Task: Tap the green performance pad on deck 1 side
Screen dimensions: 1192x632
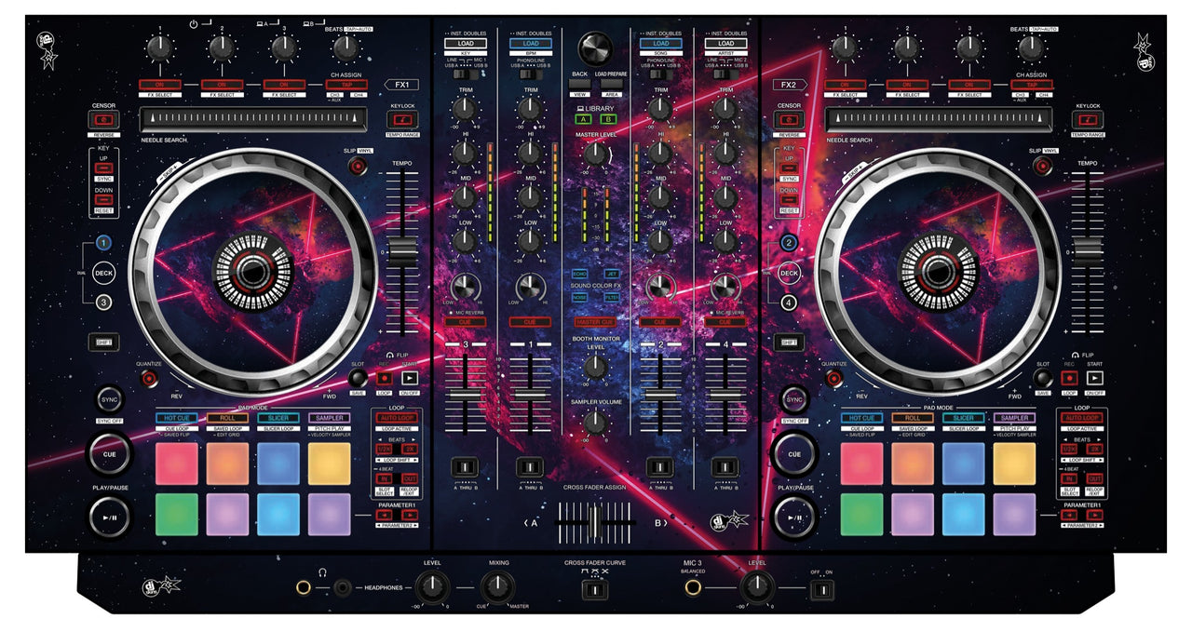Action: pyautogui.click(x=177, y=514)
